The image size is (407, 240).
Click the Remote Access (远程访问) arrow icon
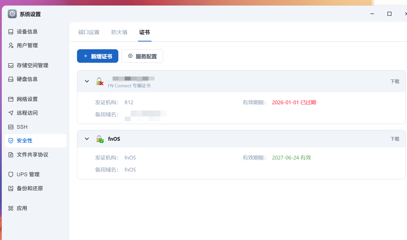pyautogui.click(x=11, y=113)
